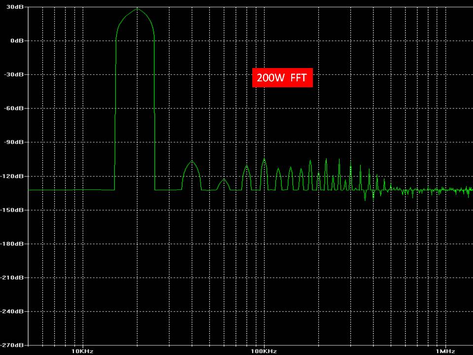Screen dimensions: 473x355
Task: Click the 0dB y-axis label
Action: point(17,40)
